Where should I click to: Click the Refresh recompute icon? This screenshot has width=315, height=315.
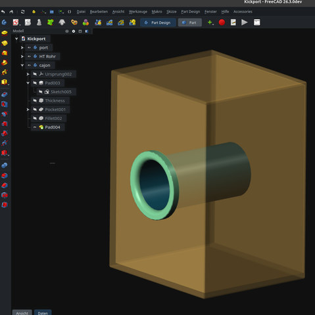pos(22,12)
